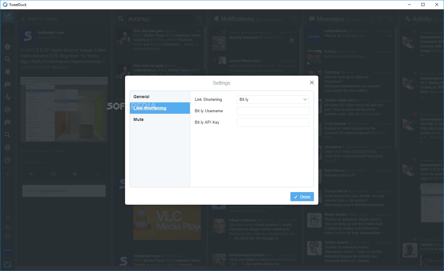Open Trevor Harris message in Messages
Viewport: 444px width, 271px height.
point(350,198)
